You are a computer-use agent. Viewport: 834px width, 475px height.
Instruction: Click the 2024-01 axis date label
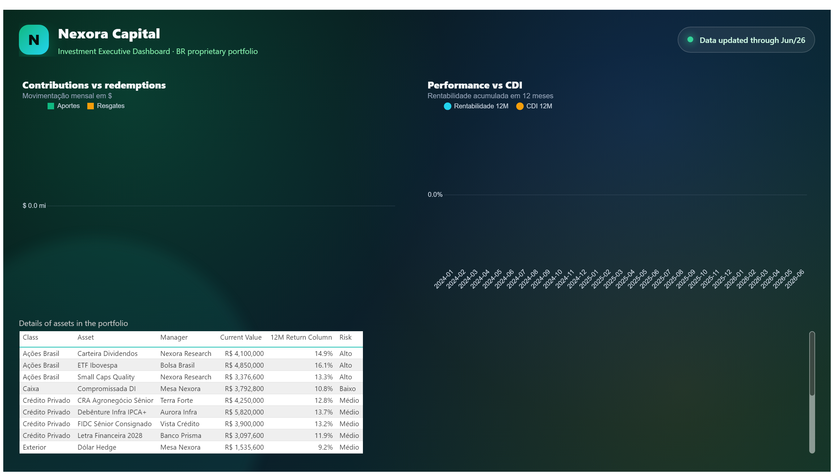point(443,279)
